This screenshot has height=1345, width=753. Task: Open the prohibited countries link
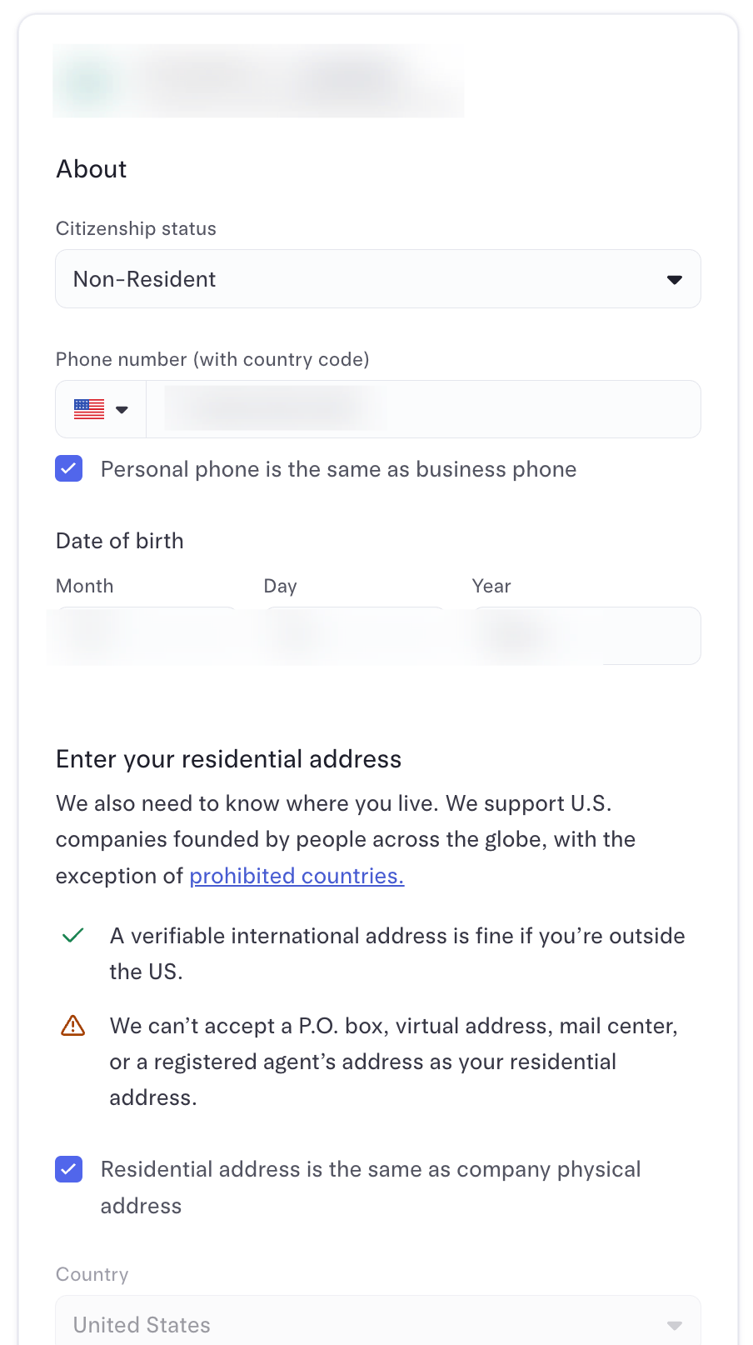click(297, 876)
